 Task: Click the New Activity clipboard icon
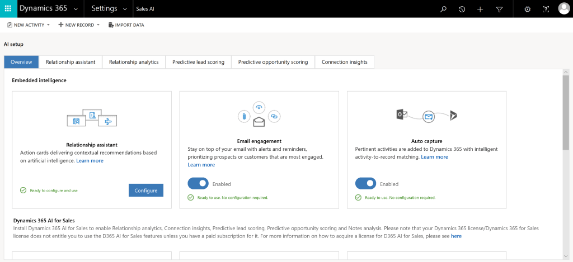coord(10,25)
